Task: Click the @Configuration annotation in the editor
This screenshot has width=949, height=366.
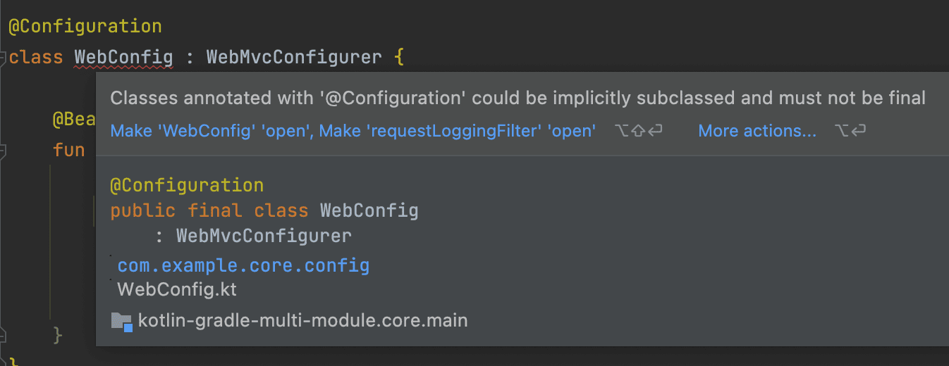Action: (85, 27)
